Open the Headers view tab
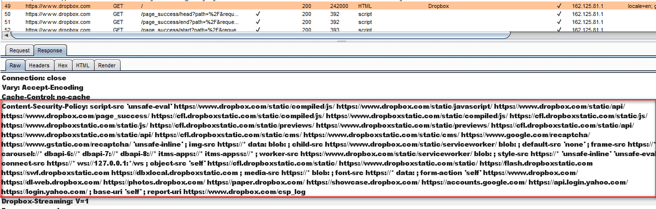Viewport: 656px width, 209px height. (x=39, y=65)
